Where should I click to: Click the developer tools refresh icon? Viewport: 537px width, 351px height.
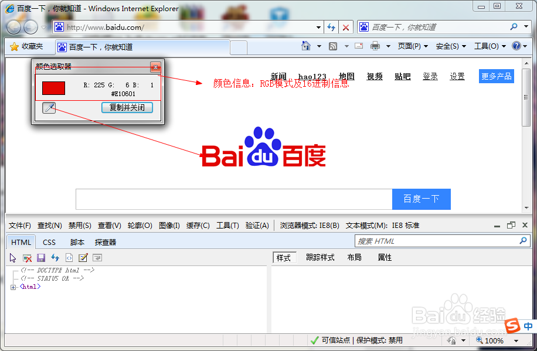pyautogui.click(x=55, y=257)
